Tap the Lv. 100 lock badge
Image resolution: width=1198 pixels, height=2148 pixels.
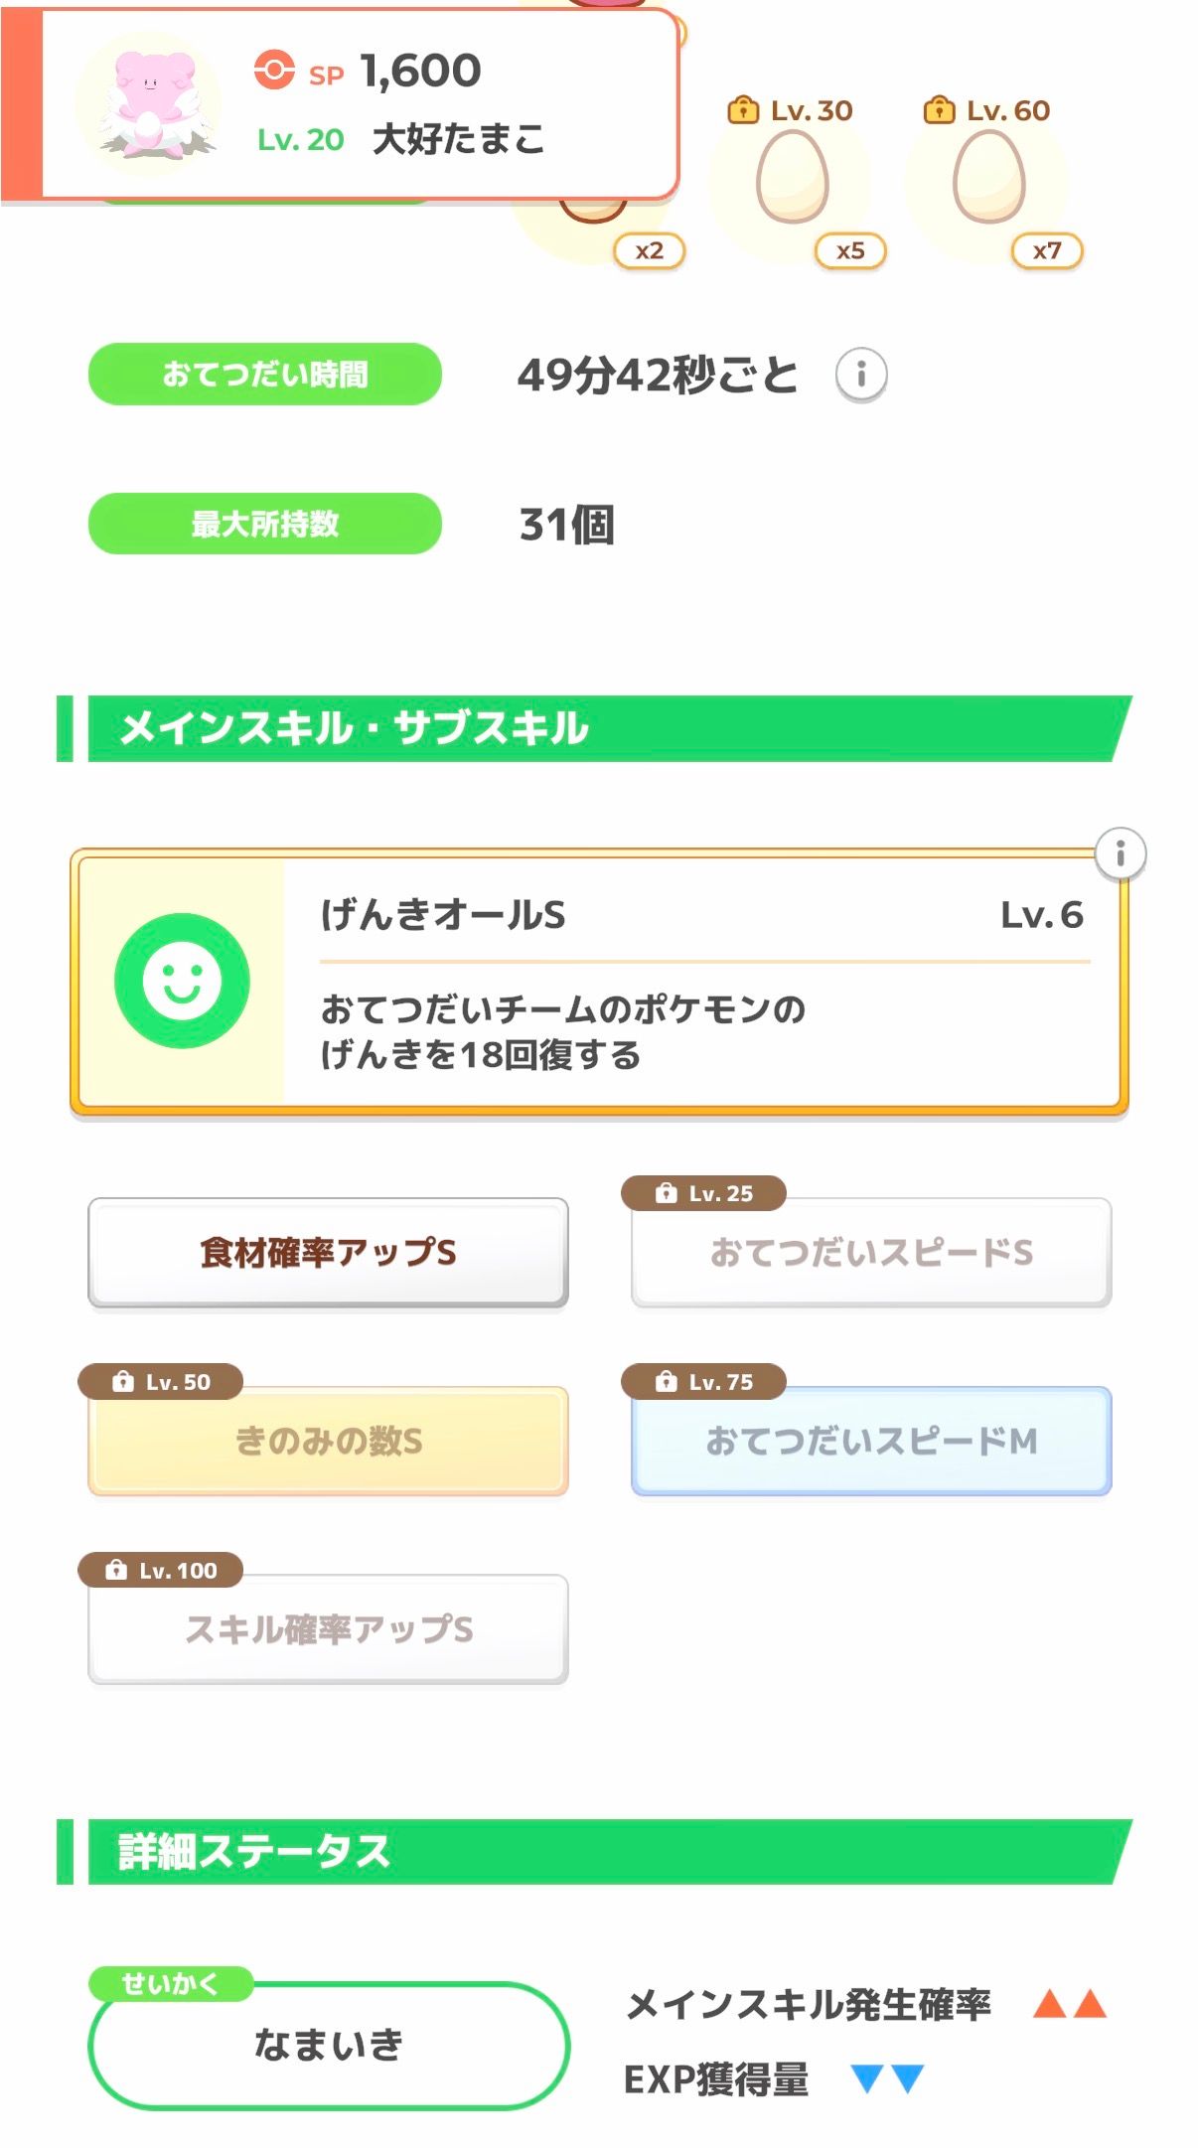click(x=161, y=1570)
